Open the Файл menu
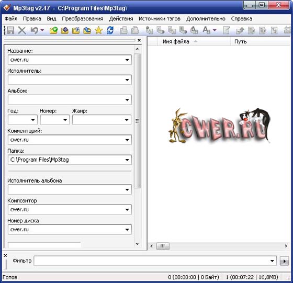The width and height of the screenshot is (293, 283). (11, 19)
